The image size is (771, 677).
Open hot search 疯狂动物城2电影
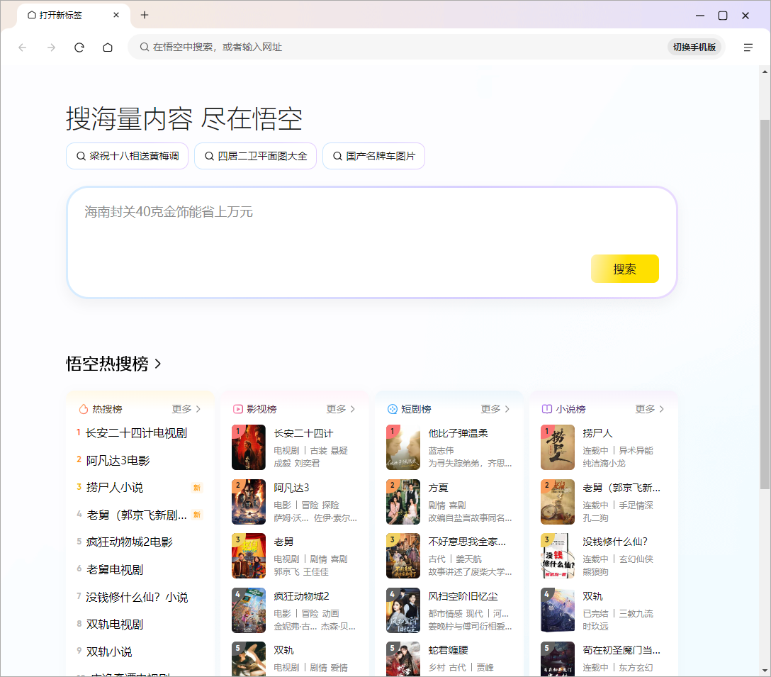(129, 542)
